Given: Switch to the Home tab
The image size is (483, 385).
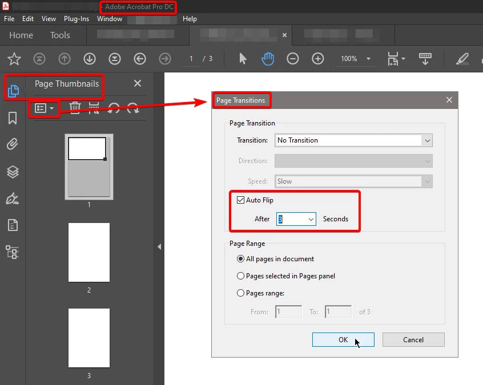Looking at the screenshot, I should (x=21, y=35).
